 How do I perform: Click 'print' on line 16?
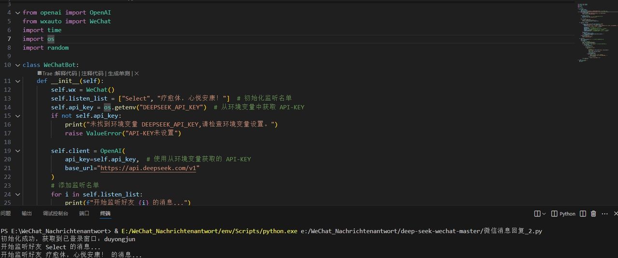click(74, 124)
